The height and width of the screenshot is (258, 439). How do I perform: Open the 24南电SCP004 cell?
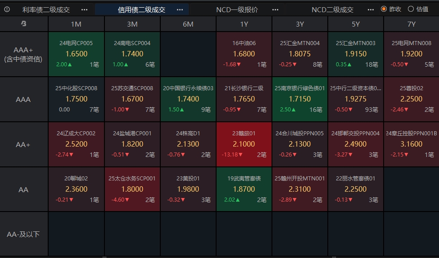click(132, 54)
